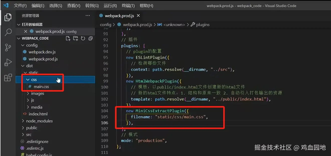The width and height of the screenshot is (331, 156).
Task: Create a new file in WEBPACK_CODE
Action: (68, 38)
